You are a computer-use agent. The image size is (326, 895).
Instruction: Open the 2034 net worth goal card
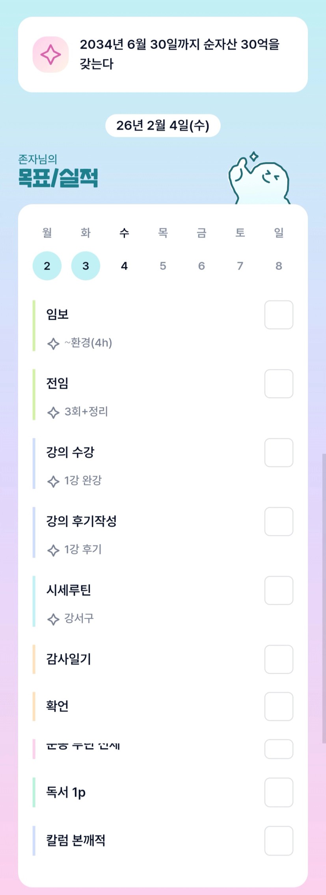(179, 54)
